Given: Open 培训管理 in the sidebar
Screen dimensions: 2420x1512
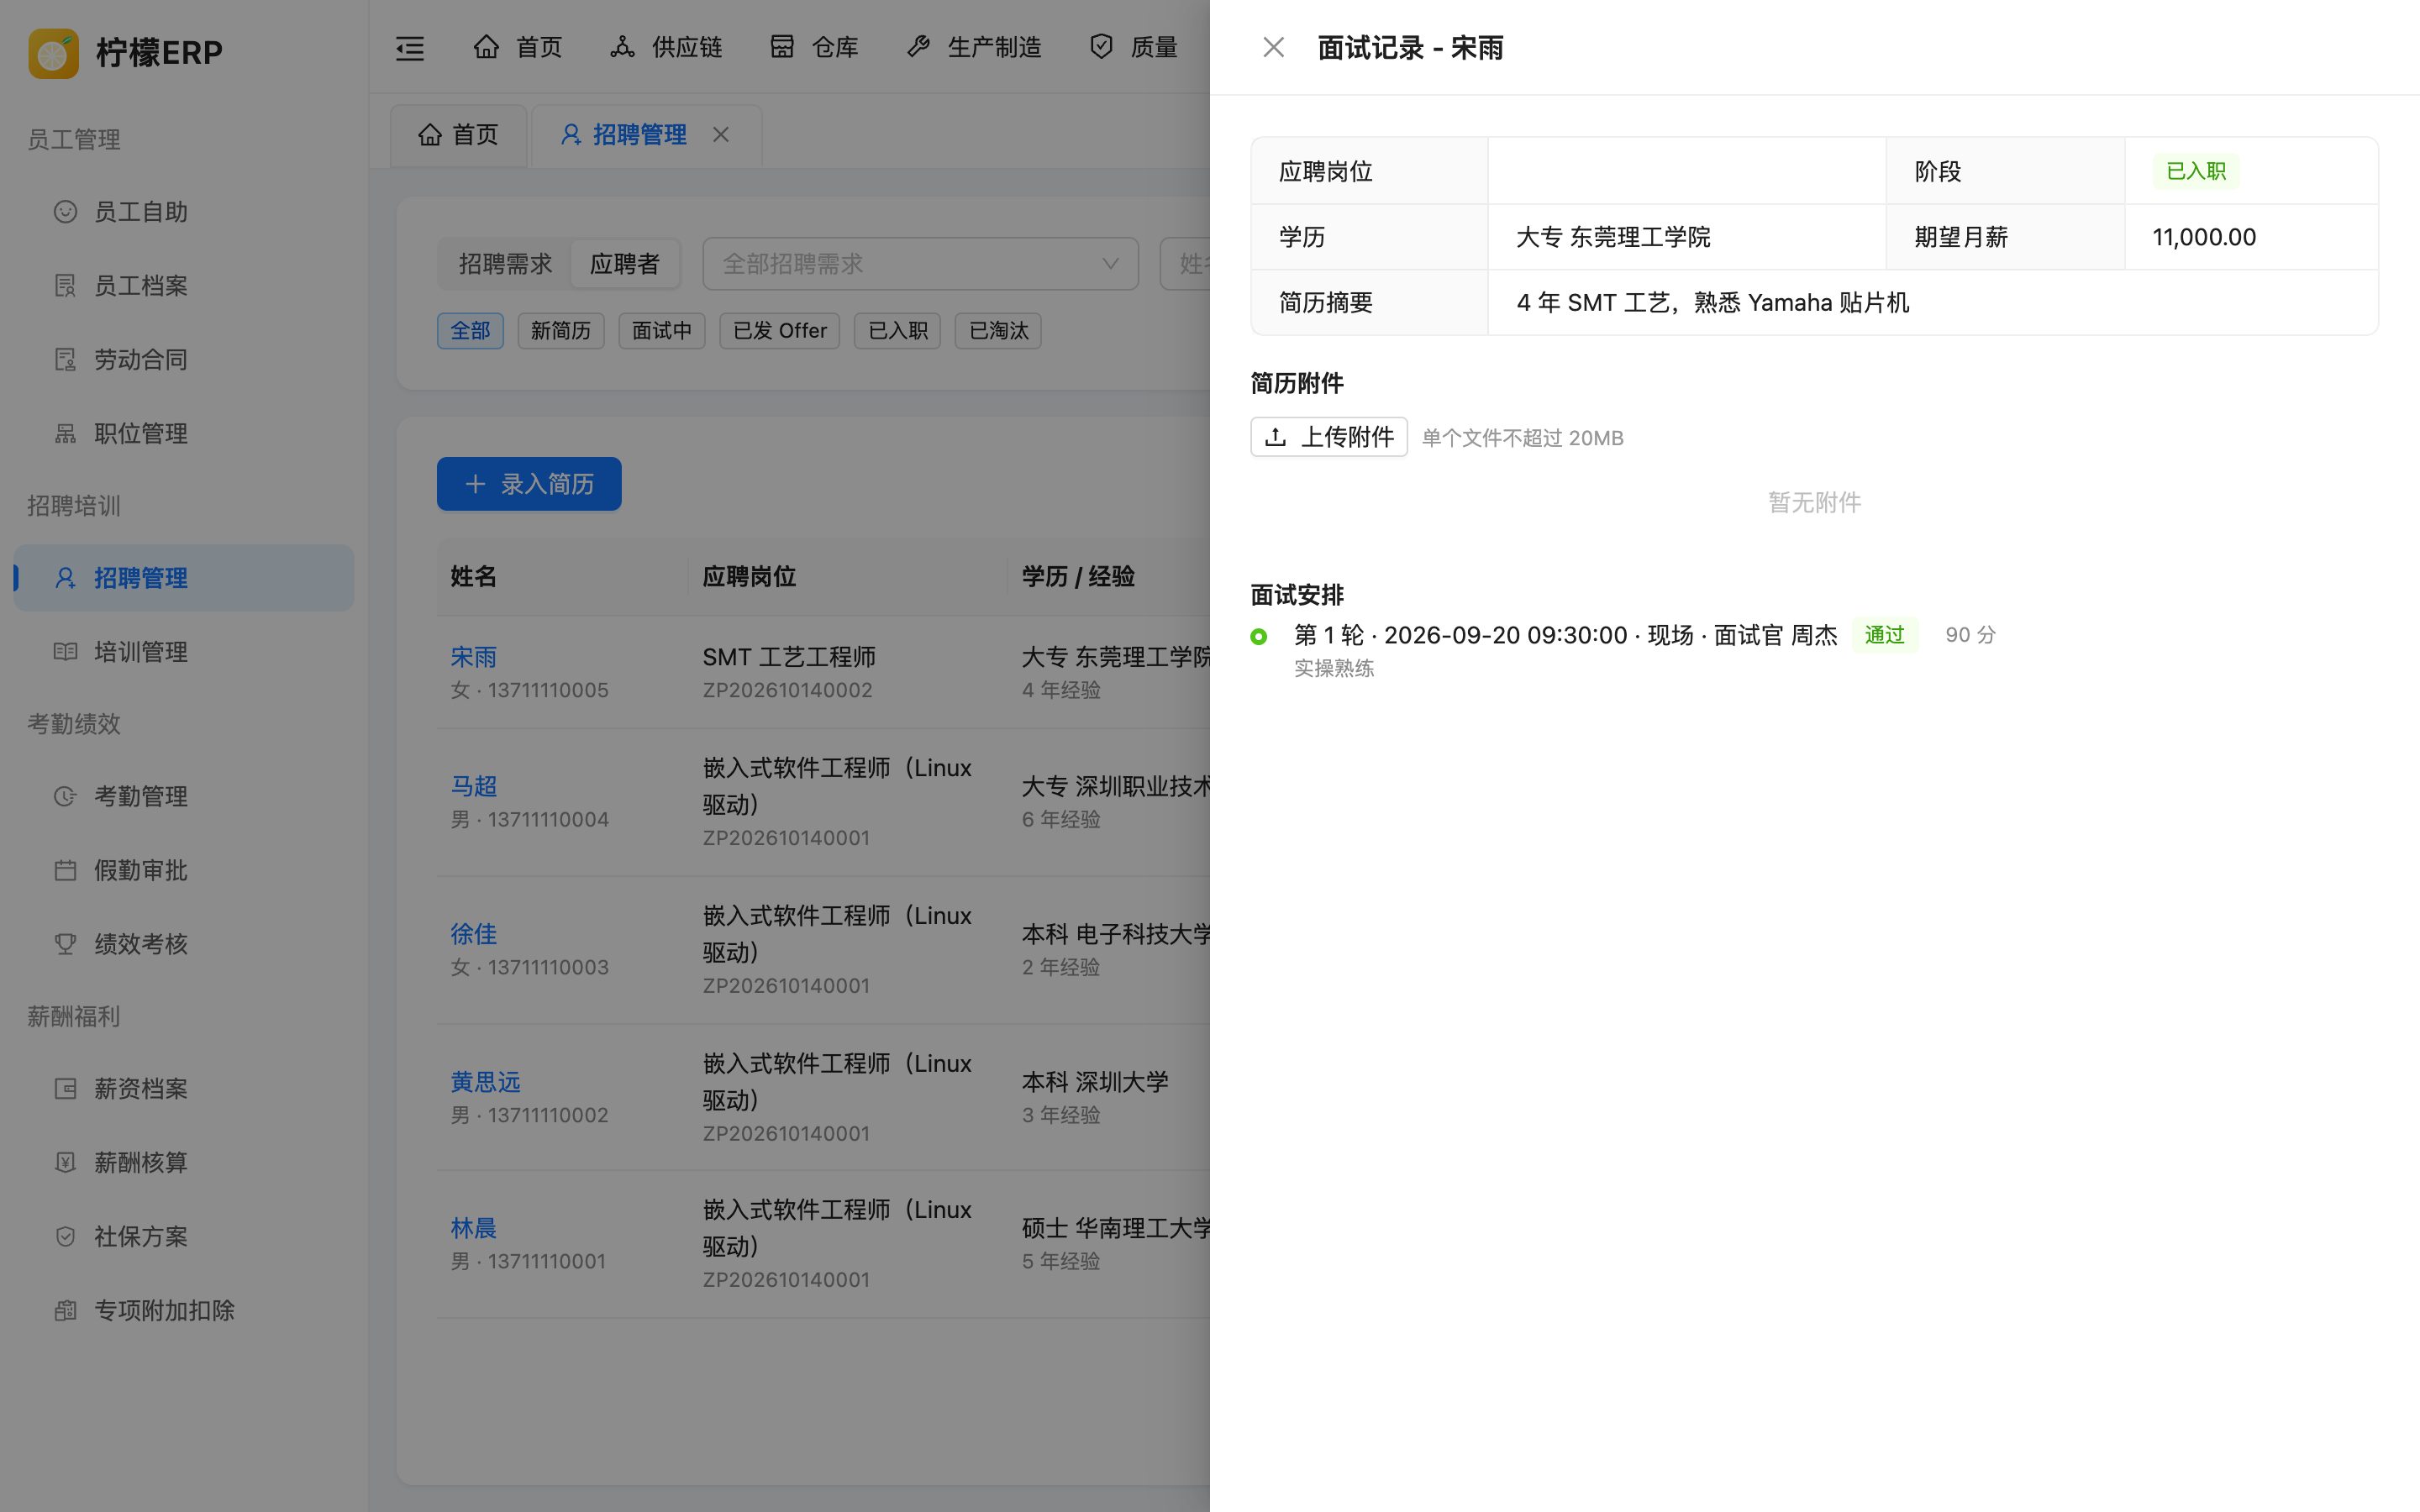Looking at the screenshot, I should (x=183, y=652).
